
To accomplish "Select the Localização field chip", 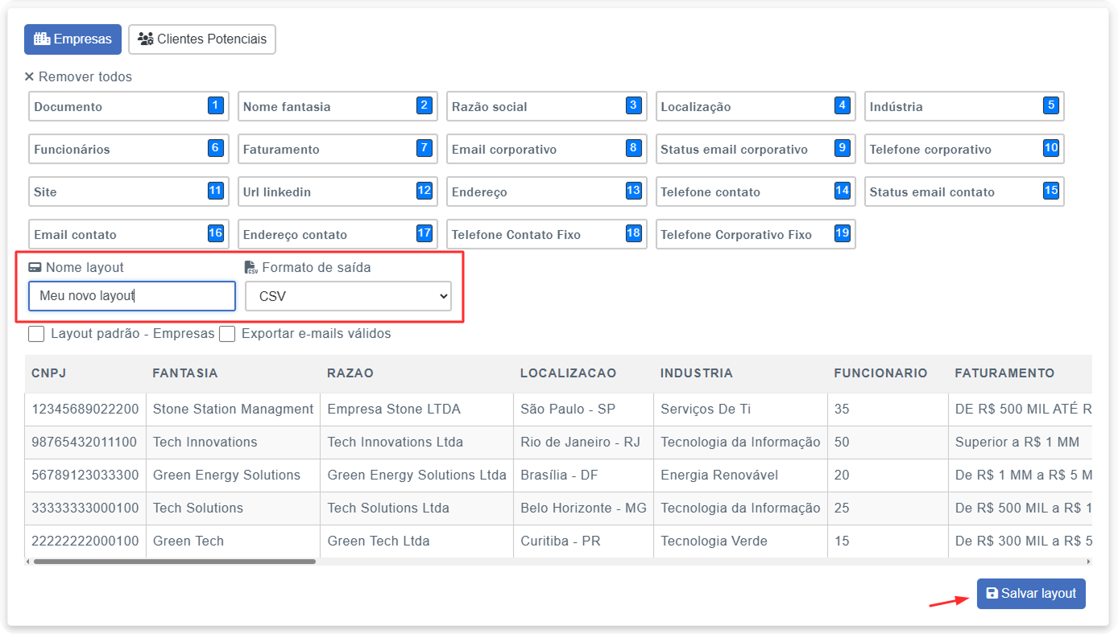I will point(756,106).
